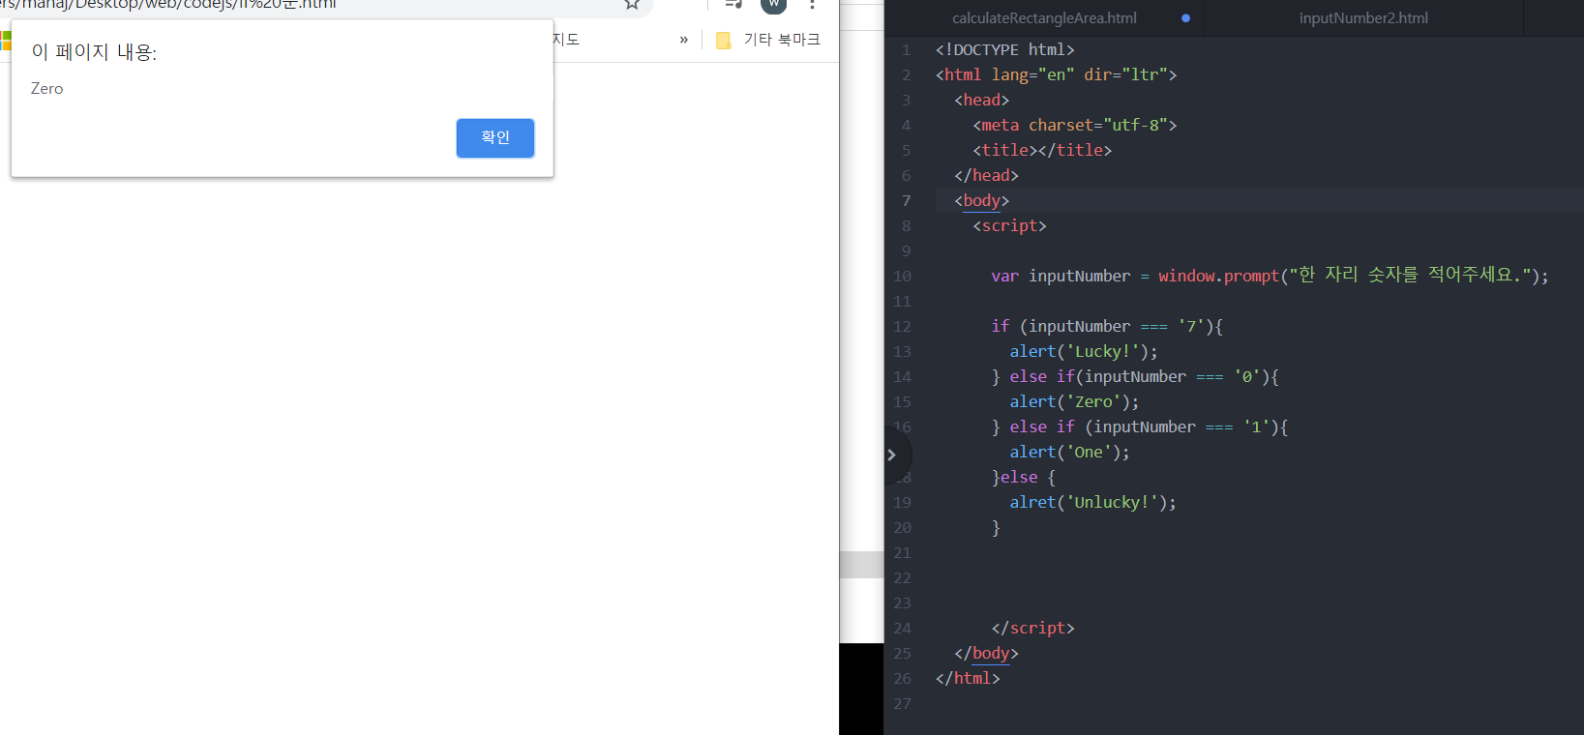Click the 확인 button in the alert
Viewport: 1584px width, 735px height.
pos(495,137)
